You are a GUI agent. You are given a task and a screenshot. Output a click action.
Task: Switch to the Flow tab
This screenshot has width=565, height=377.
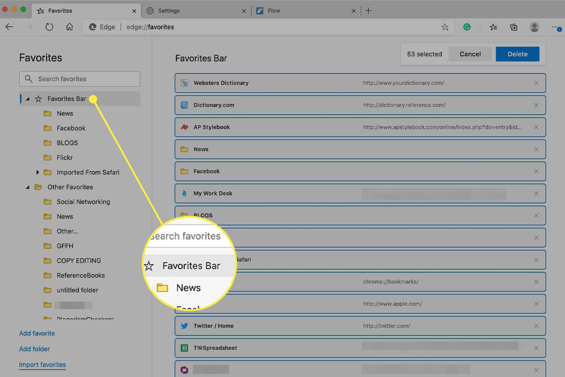coord(274,11)
